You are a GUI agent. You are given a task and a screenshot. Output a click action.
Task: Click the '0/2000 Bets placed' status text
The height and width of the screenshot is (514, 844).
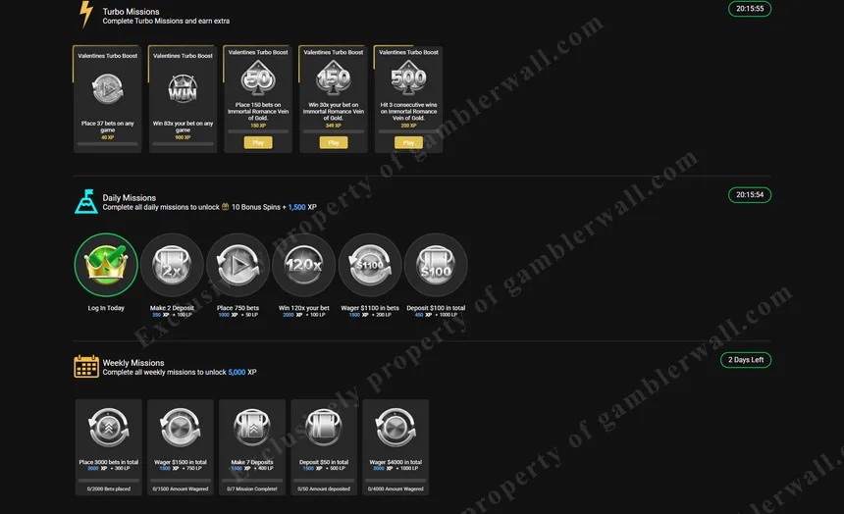pyautogui.click(x=109, y=489)
